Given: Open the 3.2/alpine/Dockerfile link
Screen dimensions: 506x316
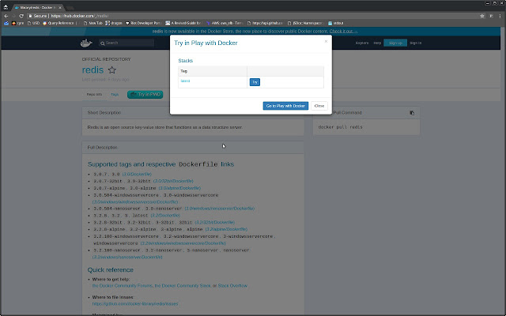Looking at the screenshot, I should [226, 229].
